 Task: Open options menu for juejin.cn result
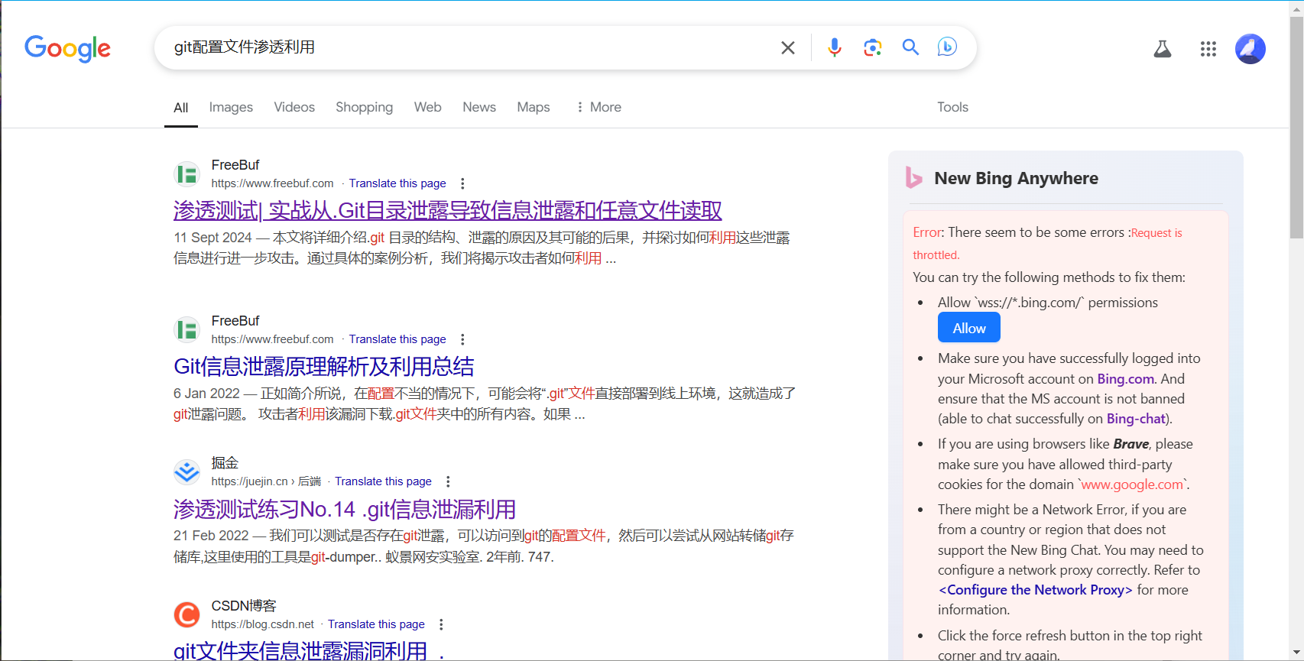448,481
